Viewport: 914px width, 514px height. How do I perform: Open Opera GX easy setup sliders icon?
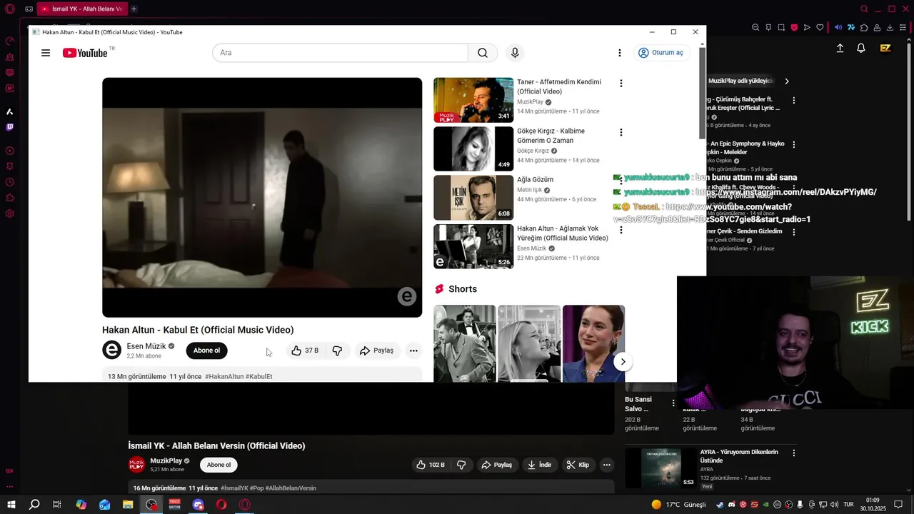coord(903,27)
